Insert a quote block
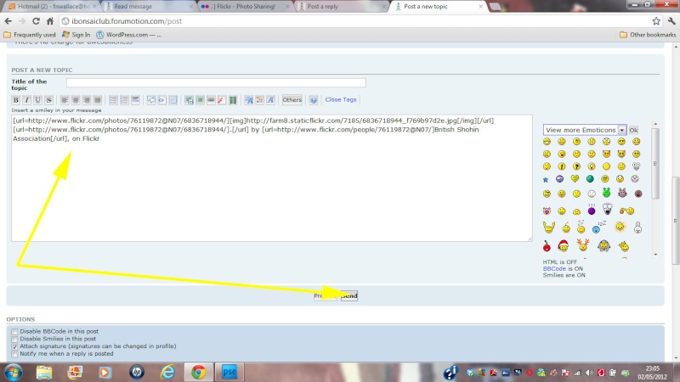The image size is (680, 382). pos(151,100)
